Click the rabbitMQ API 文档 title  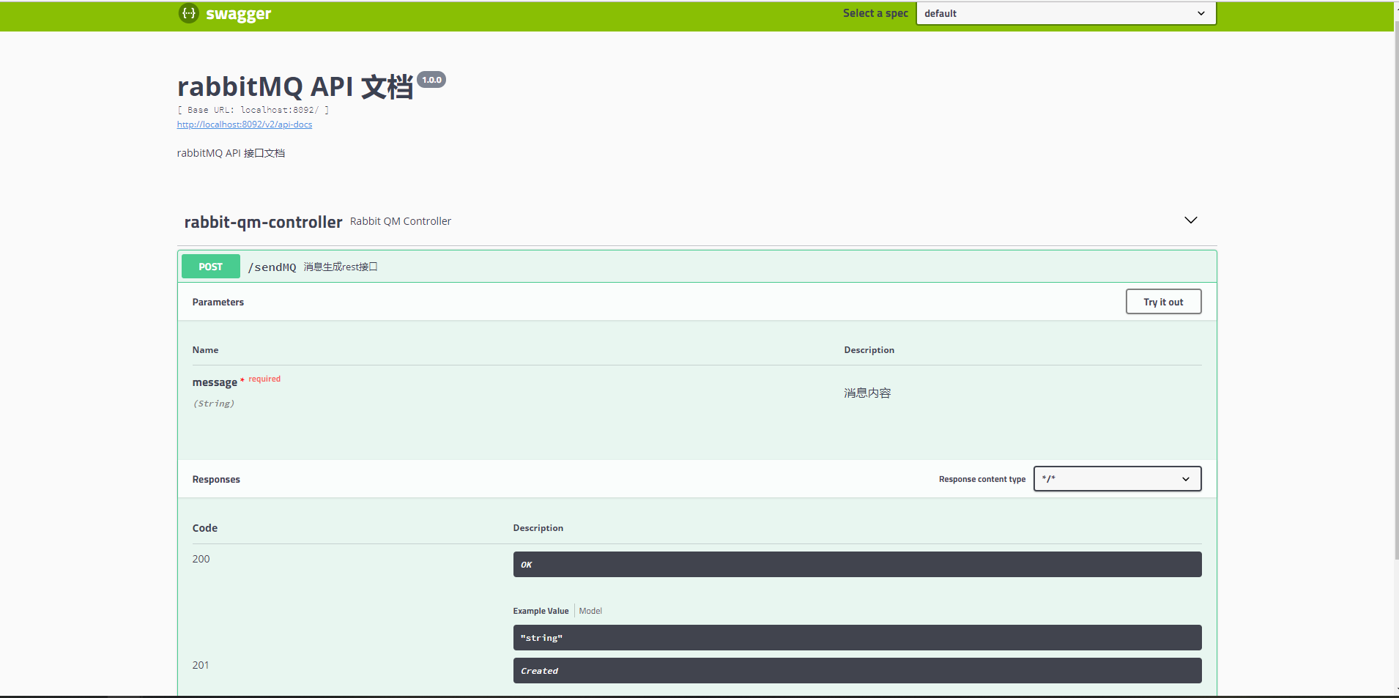pyautogui.click(x=295, y=86)
